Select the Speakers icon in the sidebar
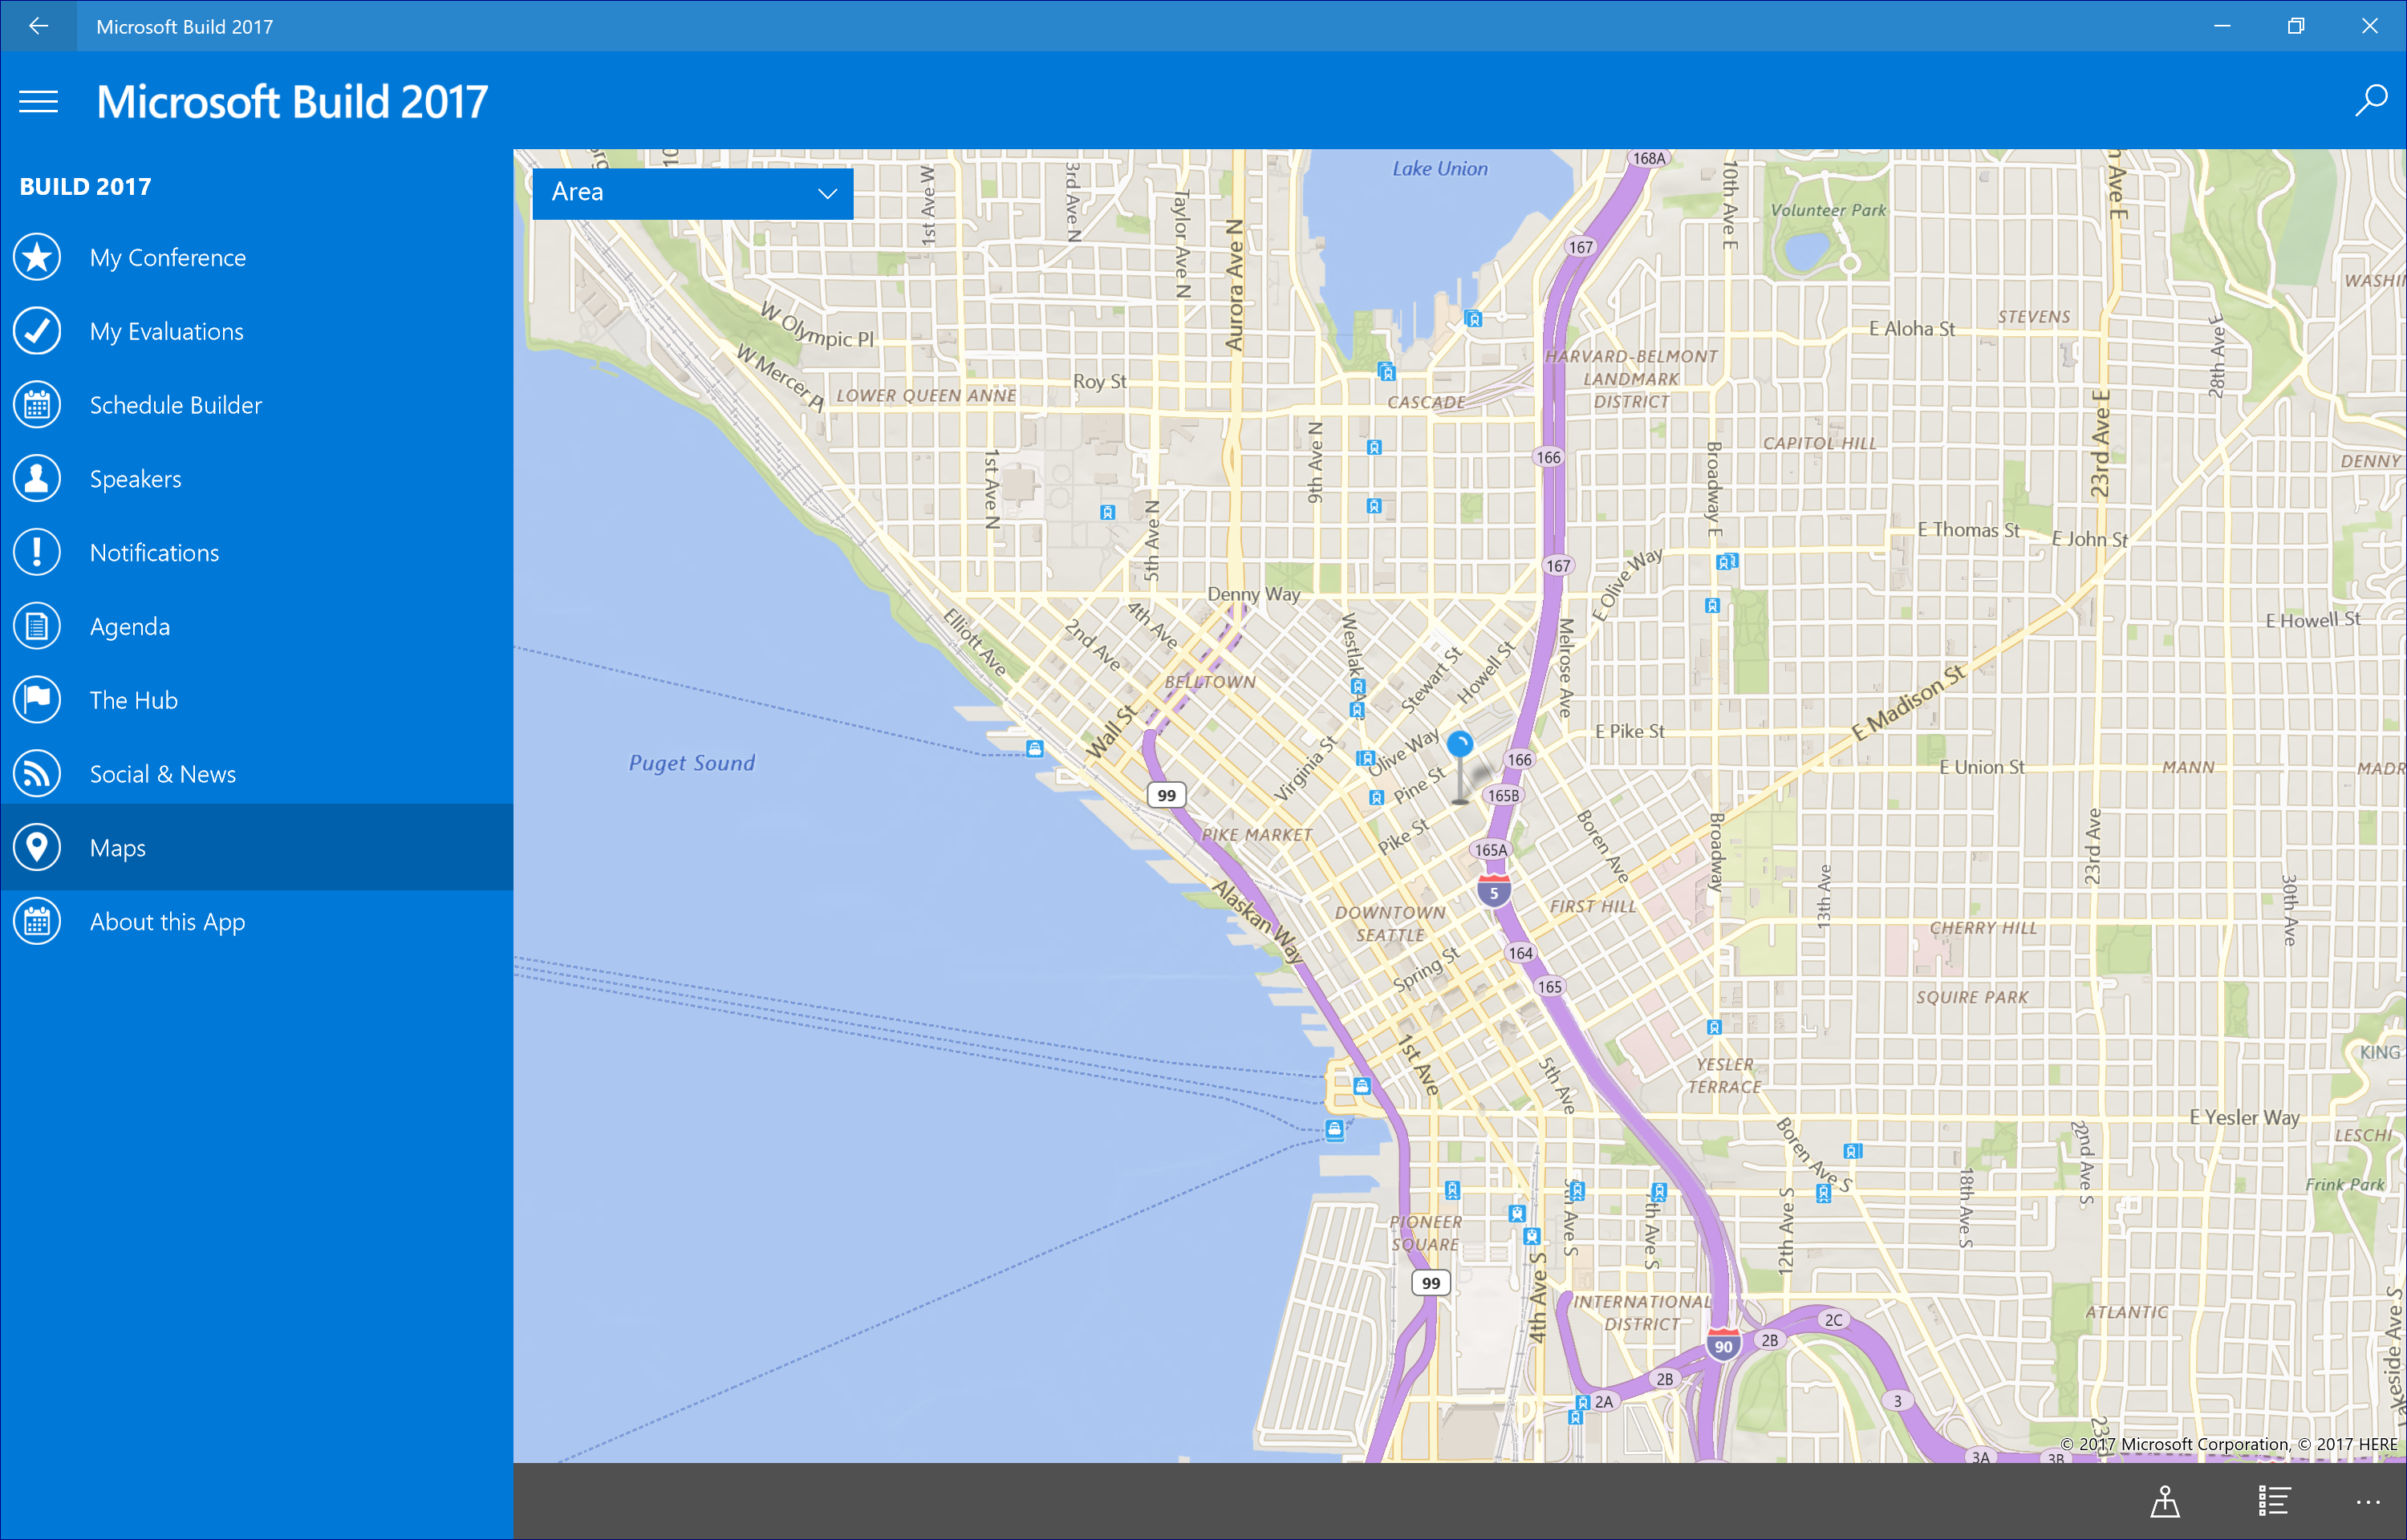 point(36,478)
